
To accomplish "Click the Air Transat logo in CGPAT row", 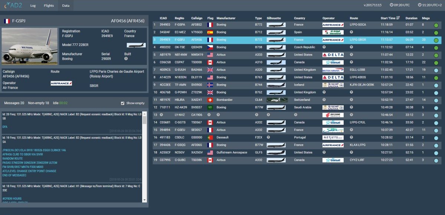I will 333,62.
